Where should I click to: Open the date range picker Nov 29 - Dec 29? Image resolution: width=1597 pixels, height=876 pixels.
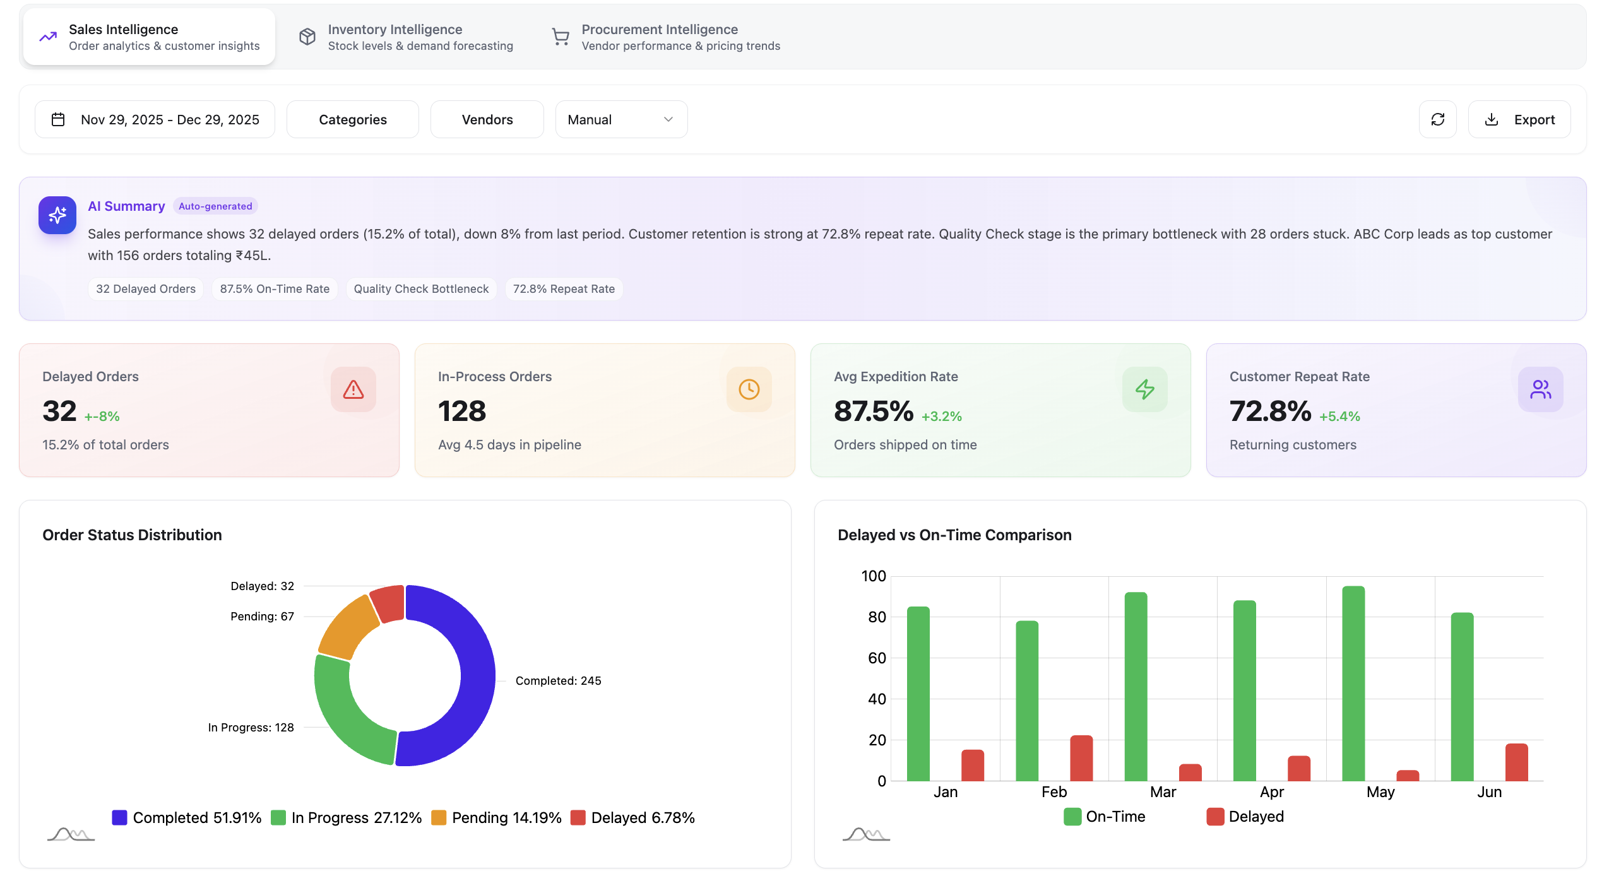tap(155, 119)
